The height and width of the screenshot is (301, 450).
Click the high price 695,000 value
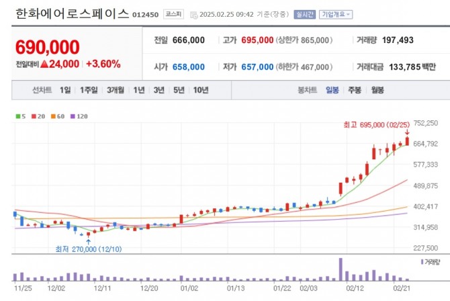click(257, 40)
